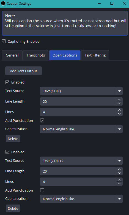This screenshot has height=215, width=129.
Task: Minimize the Caption Settings window
Action: click(x=99, y=3)
